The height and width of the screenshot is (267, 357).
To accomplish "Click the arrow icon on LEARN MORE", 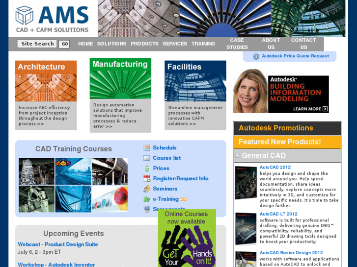I will pos(325,109).
